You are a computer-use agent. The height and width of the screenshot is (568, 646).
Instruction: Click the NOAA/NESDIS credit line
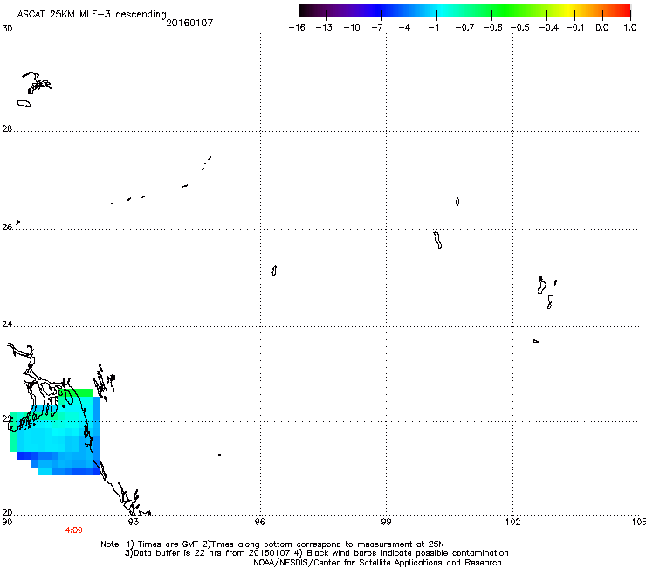[377, 563]
